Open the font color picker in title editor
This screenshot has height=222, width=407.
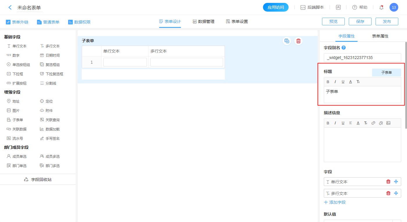[351, 82]
